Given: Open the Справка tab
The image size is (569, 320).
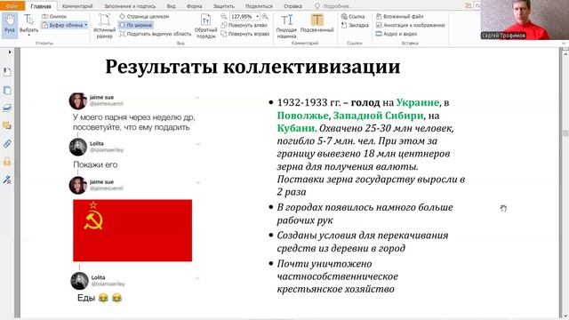Looking at the screenshot, I should 293,6.
